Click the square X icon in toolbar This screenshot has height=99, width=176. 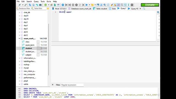coord(132,5)
